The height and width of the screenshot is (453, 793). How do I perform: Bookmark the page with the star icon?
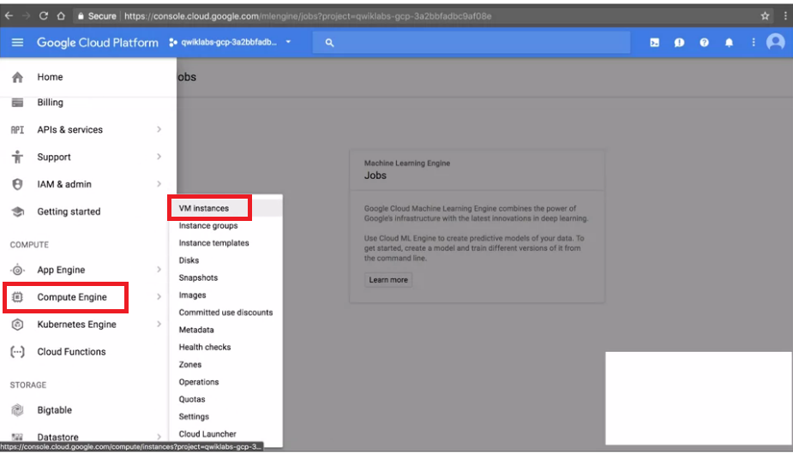765,16
